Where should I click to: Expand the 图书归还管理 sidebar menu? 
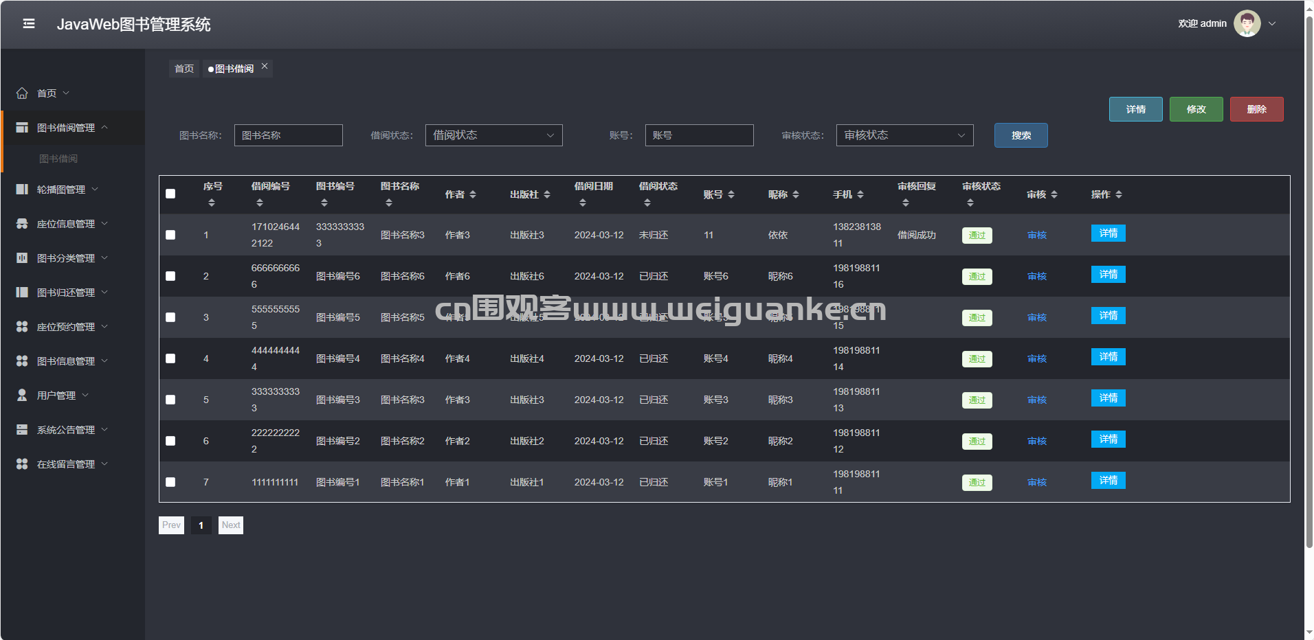66,293
